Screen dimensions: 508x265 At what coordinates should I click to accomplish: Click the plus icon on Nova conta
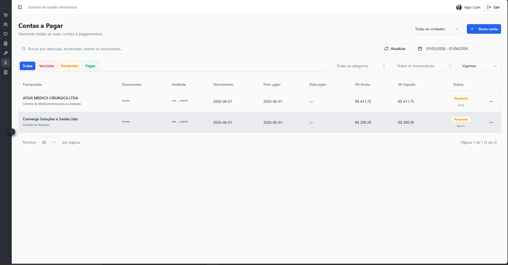click(x=472, y=29)
